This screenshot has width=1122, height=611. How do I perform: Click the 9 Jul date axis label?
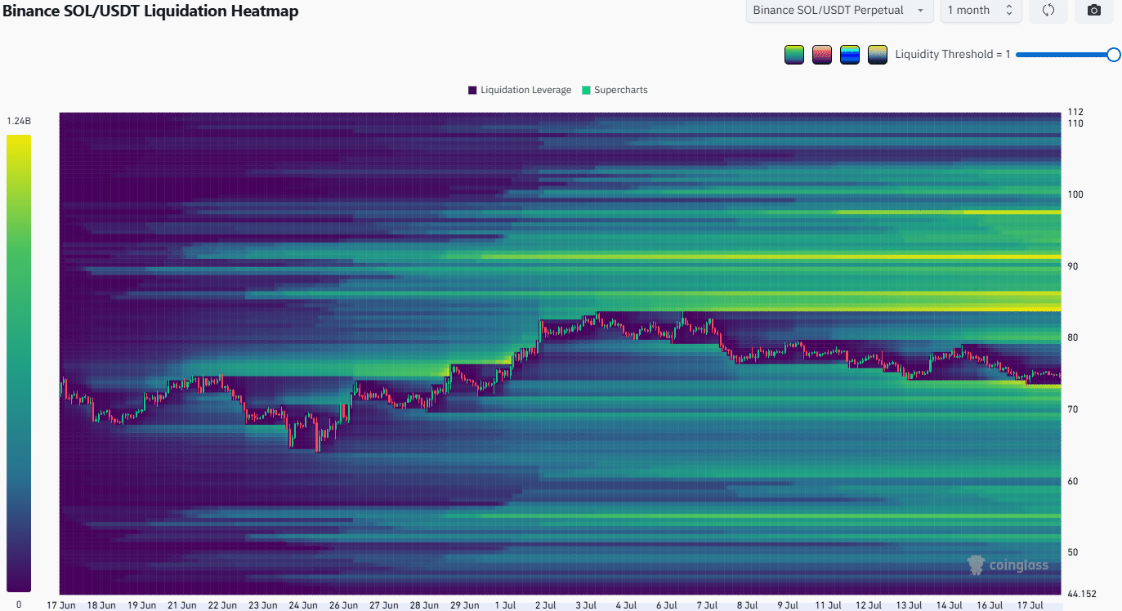(789, 605)
